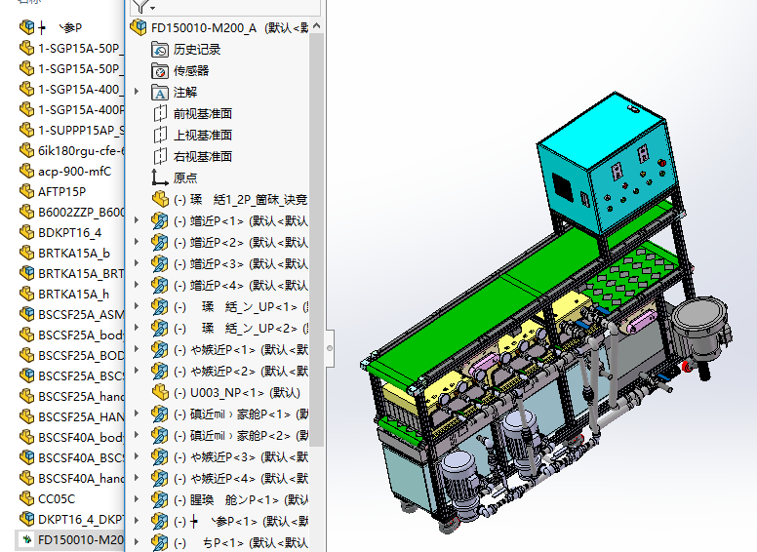The image size is (757, 552).
Task: Click the 原点 origin icon
Action: 160,177
